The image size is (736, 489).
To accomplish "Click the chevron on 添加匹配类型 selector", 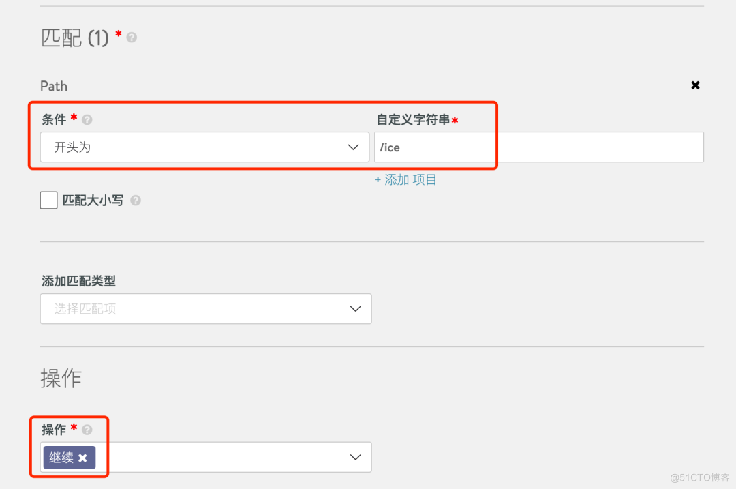I will 355,308.
